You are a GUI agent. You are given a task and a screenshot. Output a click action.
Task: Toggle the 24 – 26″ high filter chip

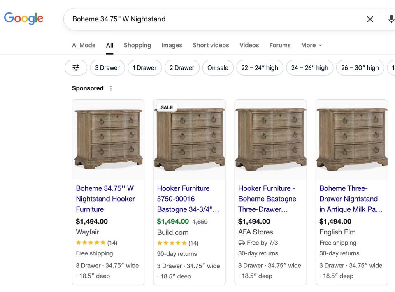coord(309,68)
